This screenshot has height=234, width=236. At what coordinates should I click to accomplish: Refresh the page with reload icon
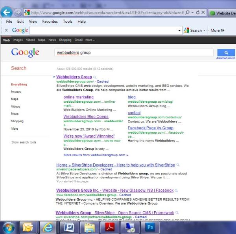click(x=198, y=13)
